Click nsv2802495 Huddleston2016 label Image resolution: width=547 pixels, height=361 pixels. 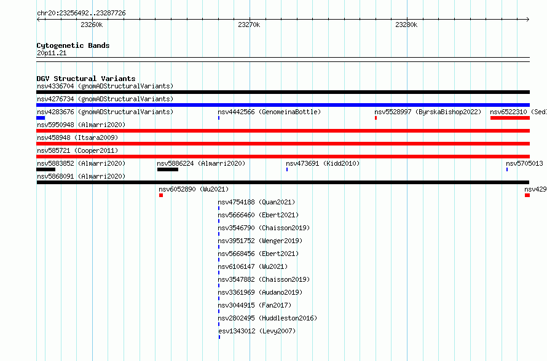267,318
